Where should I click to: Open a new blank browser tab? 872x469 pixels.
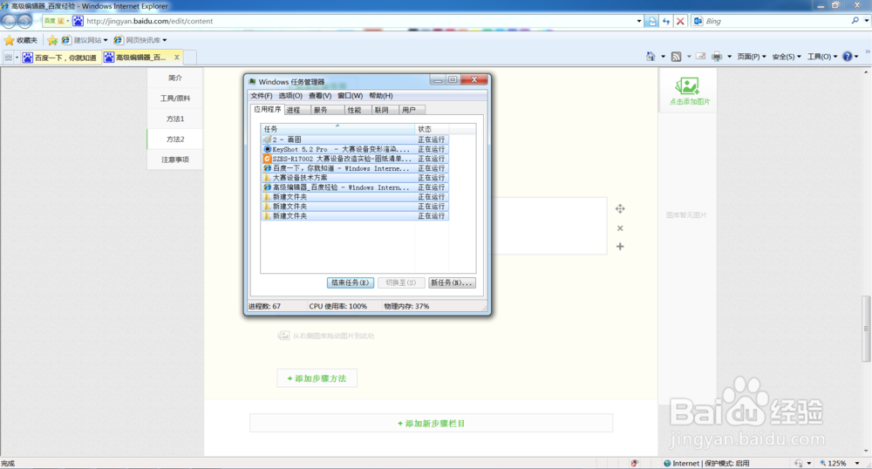point(190,58)
